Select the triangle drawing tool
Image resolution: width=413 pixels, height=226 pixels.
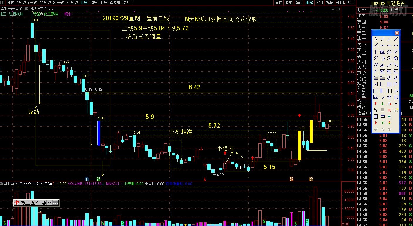389,97
